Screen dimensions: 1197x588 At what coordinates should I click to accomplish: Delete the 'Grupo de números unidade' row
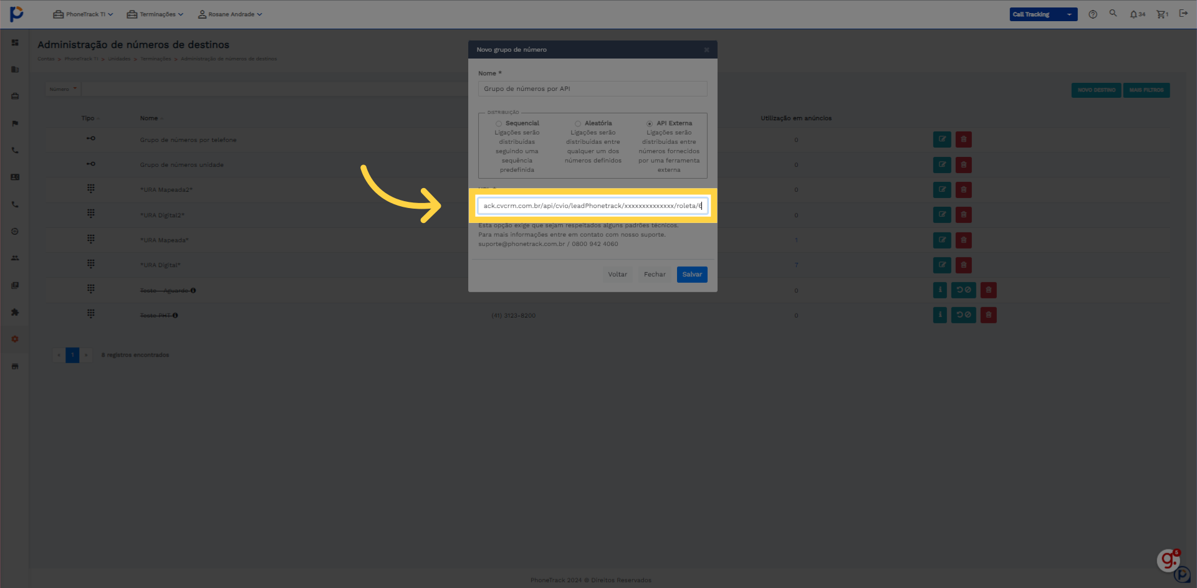point(963,165)
